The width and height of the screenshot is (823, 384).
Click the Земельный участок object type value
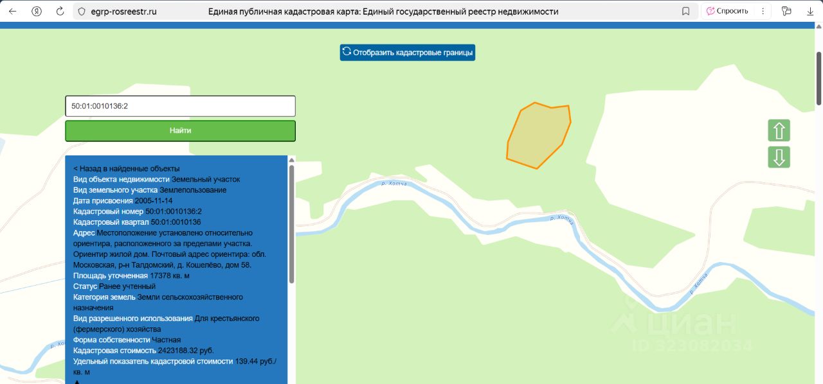(206, 179)
